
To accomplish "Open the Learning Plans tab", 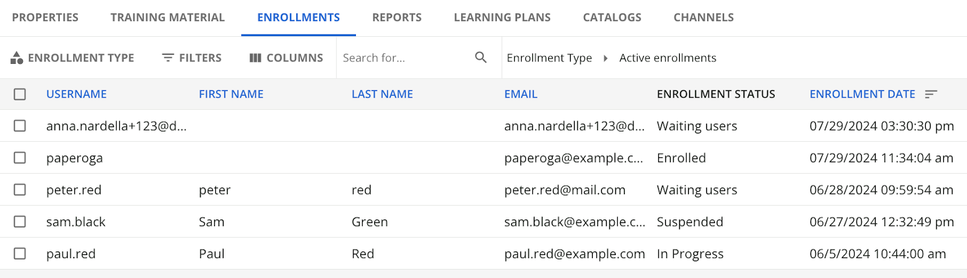I will pyautogui.click(x=502, y=17).
